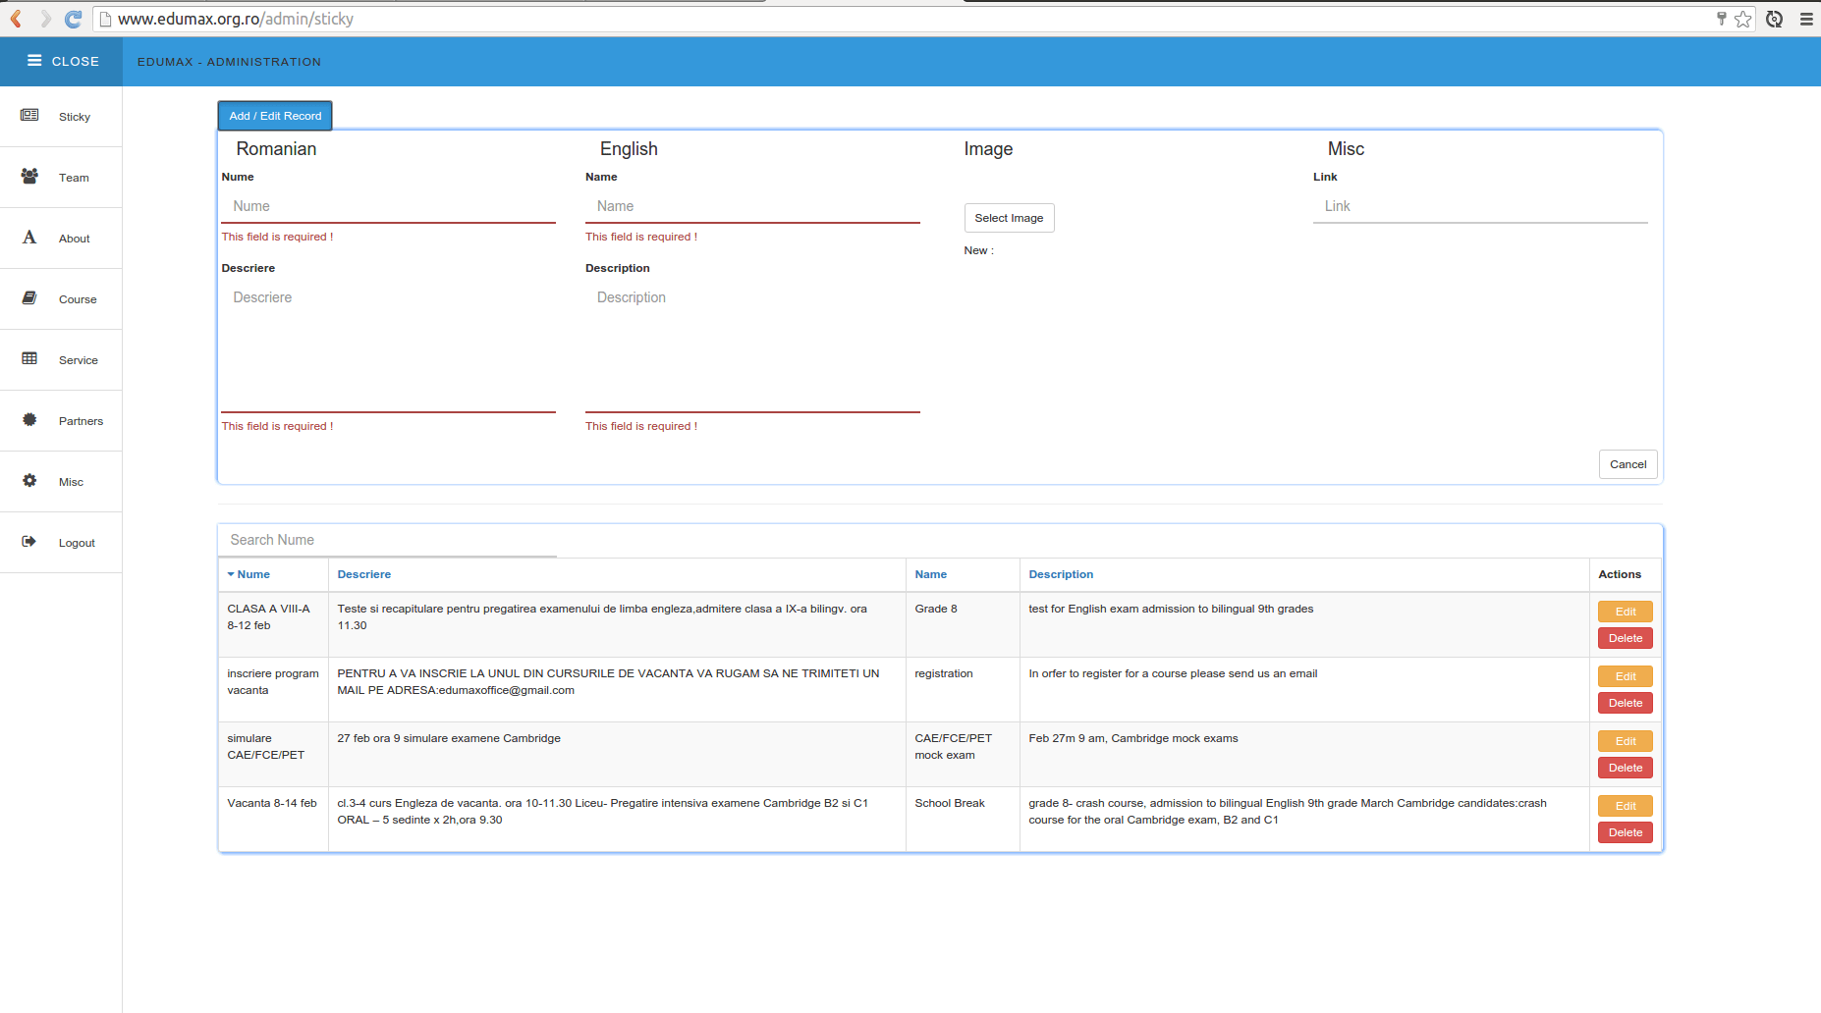Open the Team section via its people icon
The height and width of the screenshot is (1013, 1821).
[x=28, y=176]
